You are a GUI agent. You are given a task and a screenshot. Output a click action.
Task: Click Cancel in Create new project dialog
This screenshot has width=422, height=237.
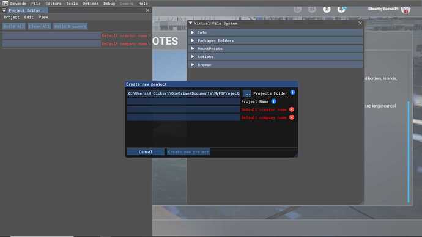[x=146, y=152]
